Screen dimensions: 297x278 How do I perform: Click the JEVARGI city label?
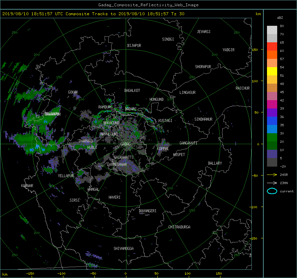(x=204, y=32)
